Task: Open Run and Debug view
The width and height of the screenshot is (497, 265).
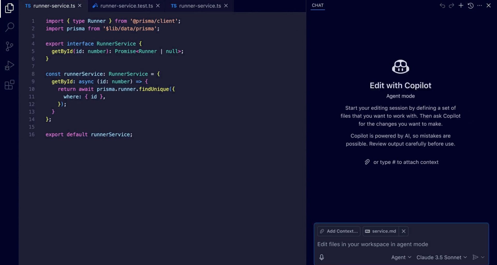Action: click(x=10, y=65)
